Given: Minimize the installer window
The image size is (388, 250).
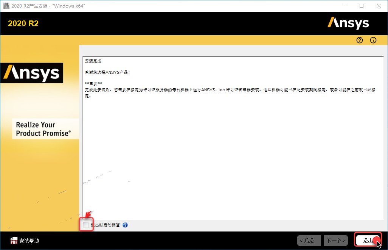Looking at the screenshot, I should pos(345,6).
